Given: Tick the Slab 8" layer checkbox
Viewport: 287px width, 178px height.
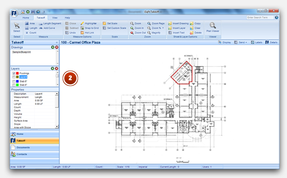Looking at the screenshot, I should tap(14, 85).
